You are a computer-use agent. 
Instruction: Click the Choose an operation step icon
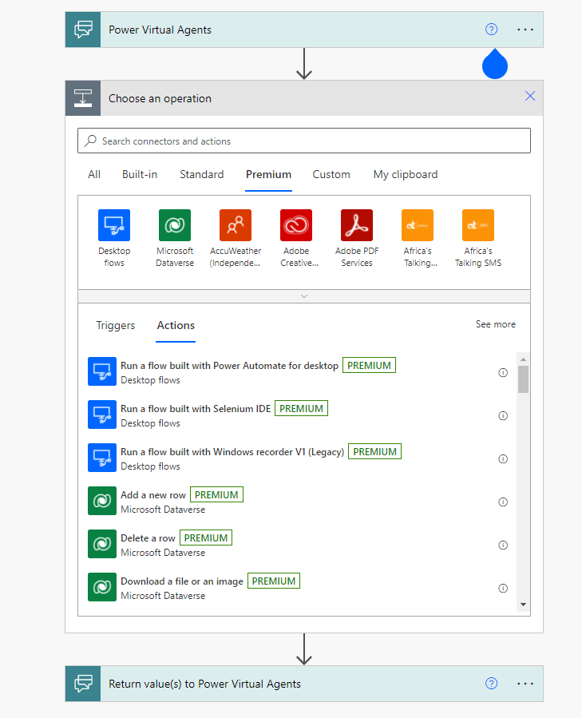(83, 98)
